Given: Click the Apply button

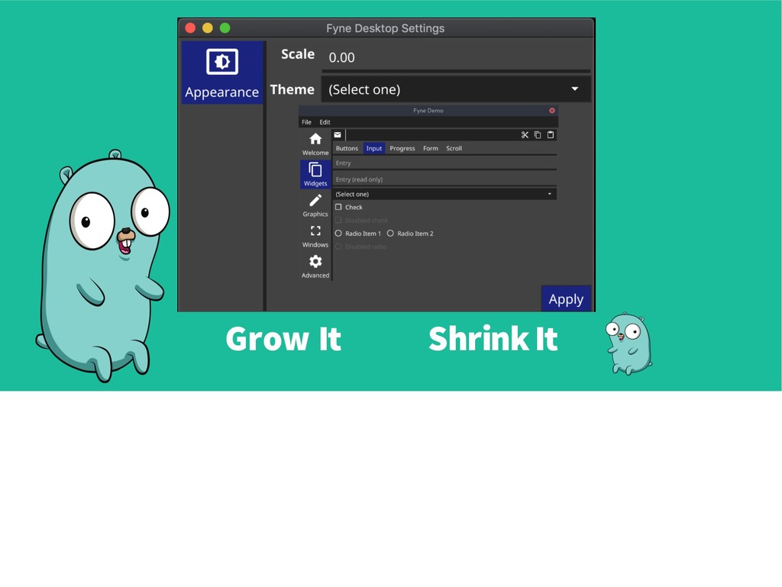Looking at the screenshot, I should [566, 298].
